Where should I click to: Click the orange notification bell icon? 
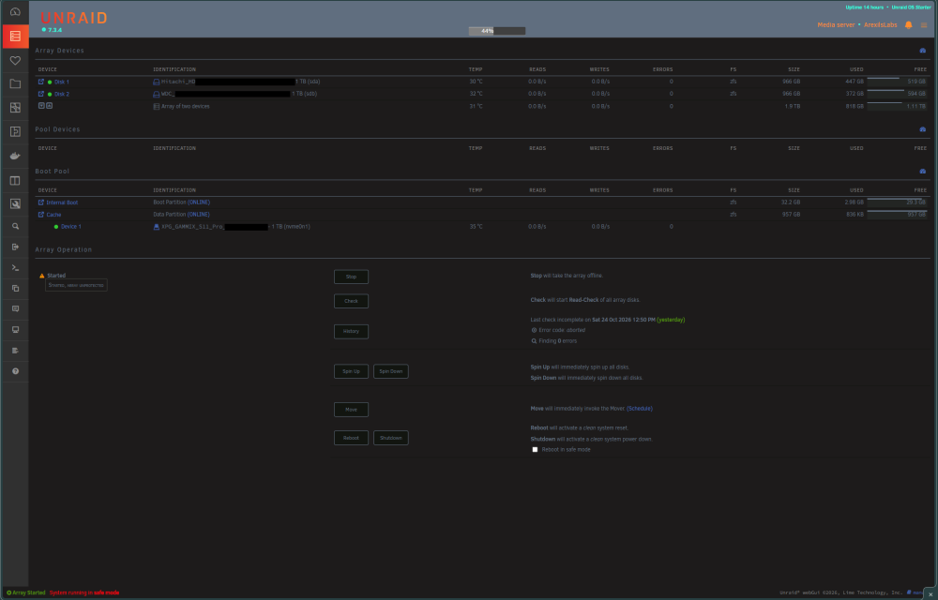tap(908, 25)
